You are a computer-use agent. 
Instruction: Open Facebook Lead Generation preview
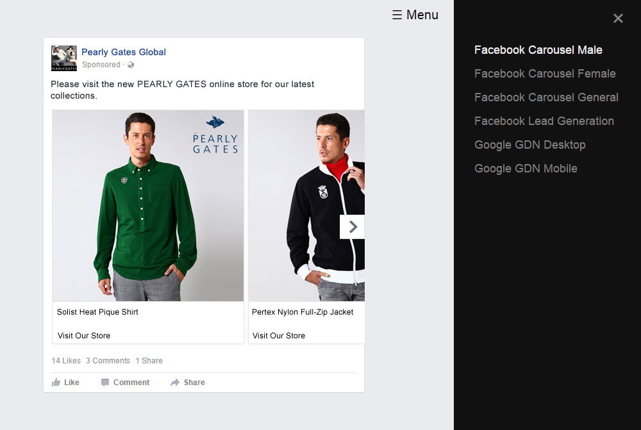544,121
